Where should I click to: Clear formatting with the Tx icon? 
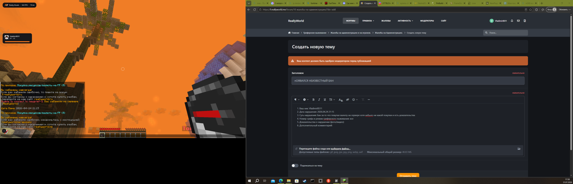(x=363, y=100)
